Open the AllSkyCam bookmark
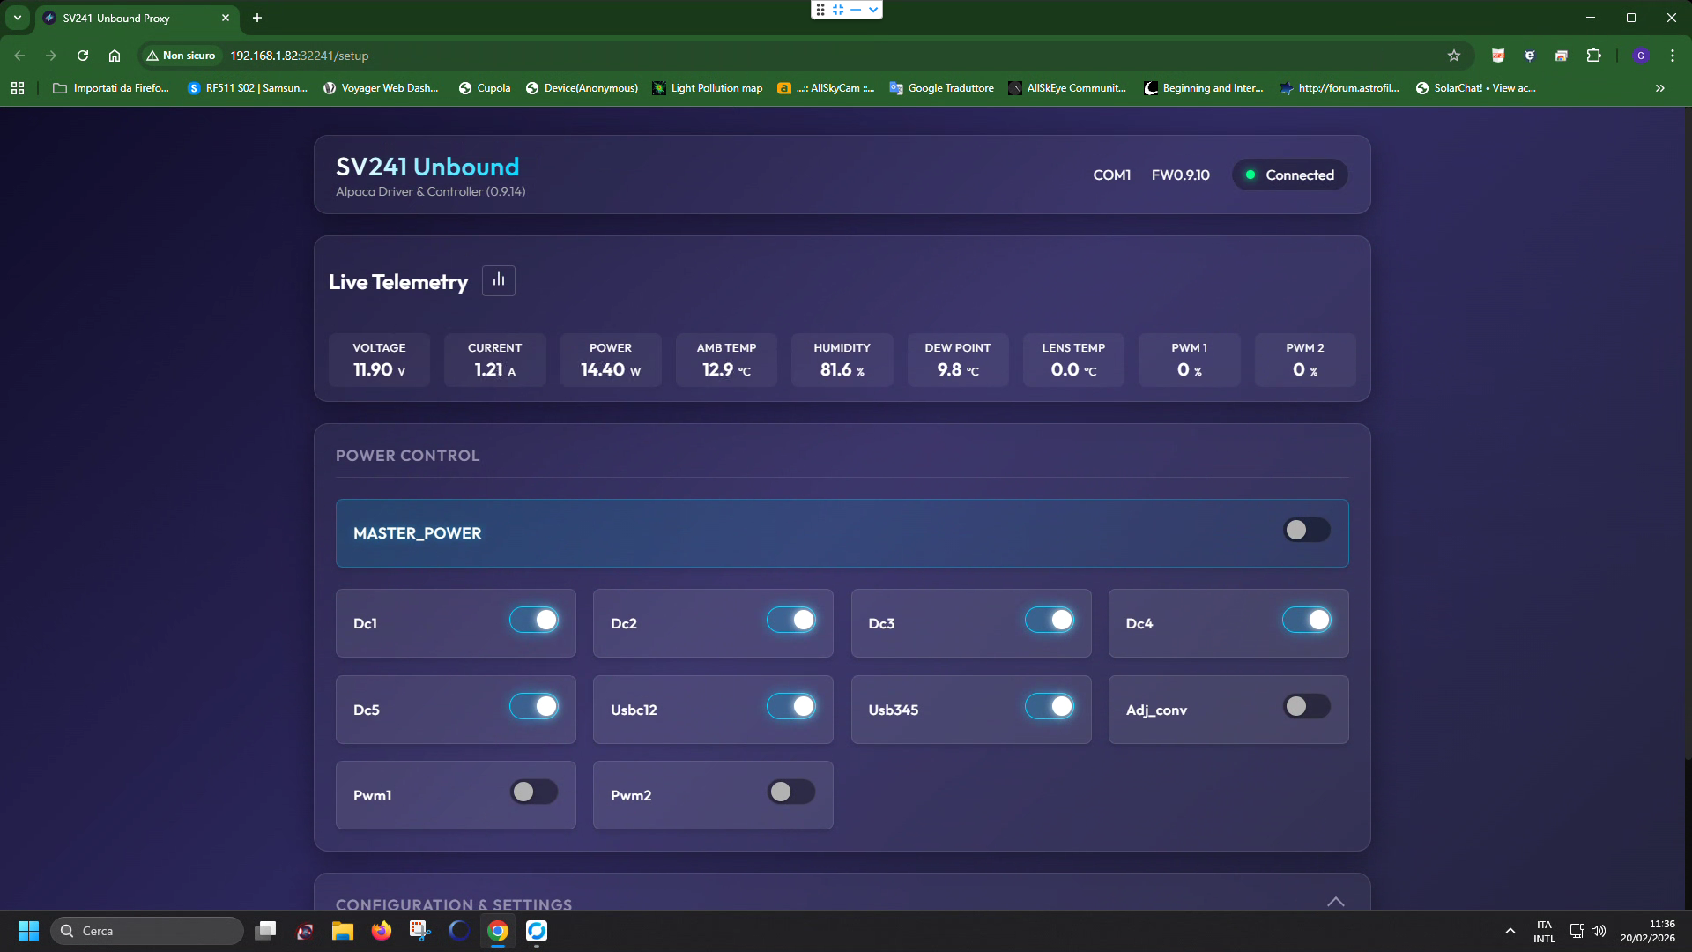The width and height of the screenshot is (1692, 952). point(827,88)
